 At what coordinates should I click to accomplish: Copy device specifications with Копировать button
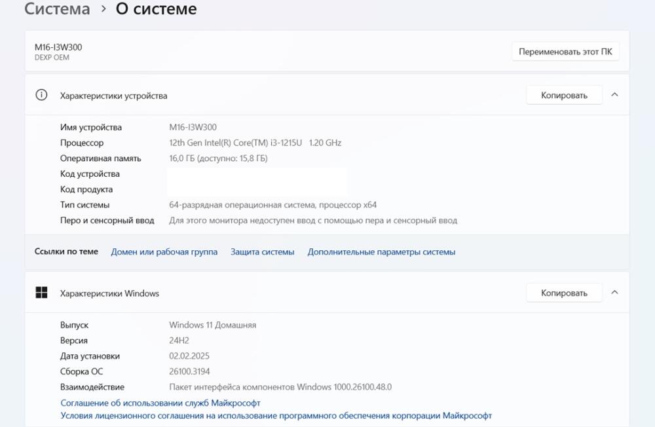point(565,95)
